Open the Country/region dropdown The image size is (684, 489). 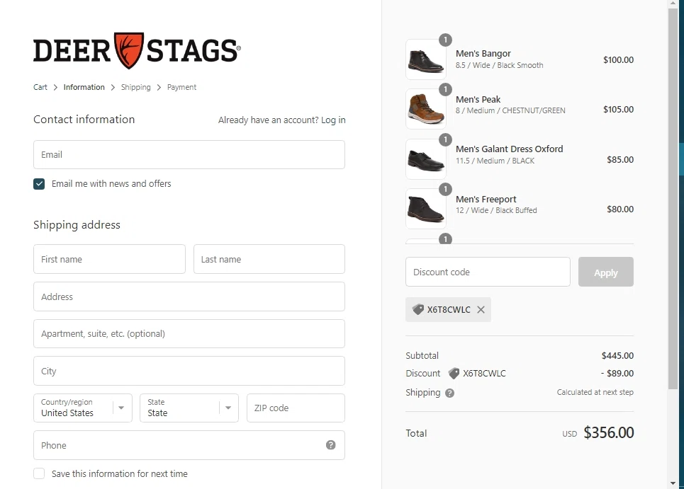pos(83,408)
